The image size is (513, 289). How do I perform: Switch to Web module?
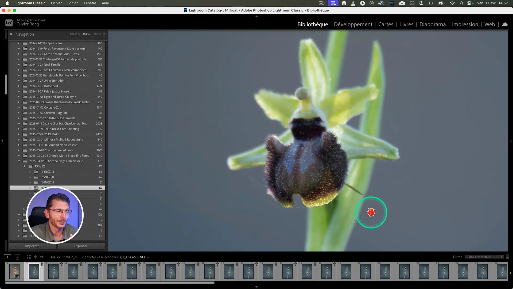tap(489, 24)
